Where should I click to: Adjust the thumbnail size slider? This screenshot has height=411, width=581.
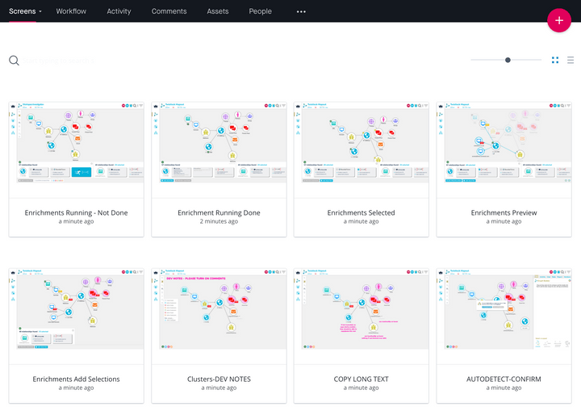(x=508, y=60)
